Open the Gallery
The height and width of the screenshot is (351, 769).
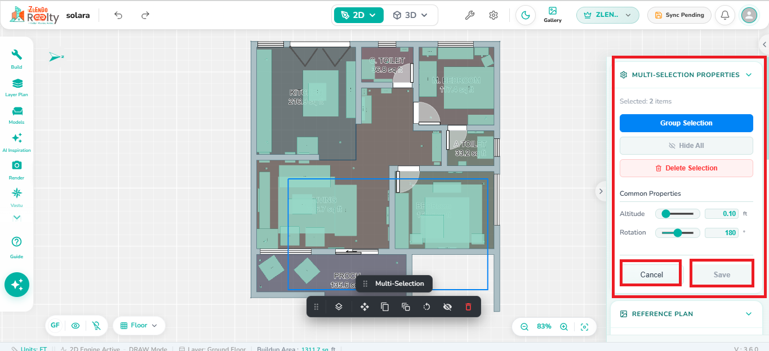553,15
